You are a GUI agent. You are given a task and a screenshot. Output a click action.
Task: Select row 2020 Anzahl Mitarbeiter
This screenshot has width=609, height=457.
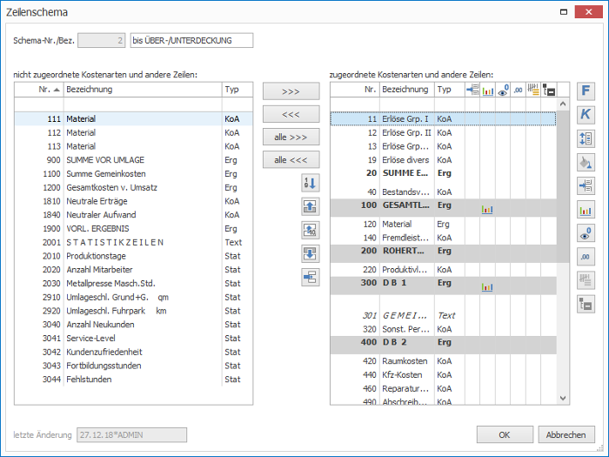(x=134, y=270)
